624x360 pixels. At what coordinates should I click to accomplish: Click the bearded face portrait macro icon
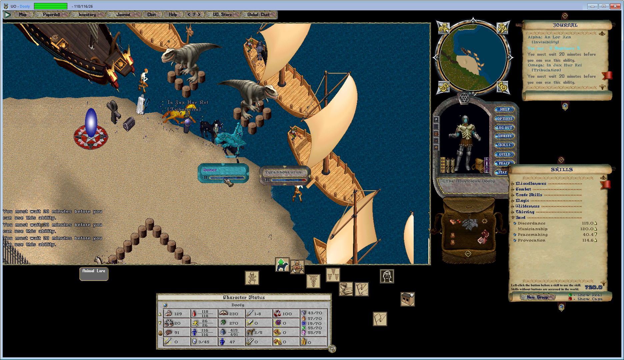point(387,276)
